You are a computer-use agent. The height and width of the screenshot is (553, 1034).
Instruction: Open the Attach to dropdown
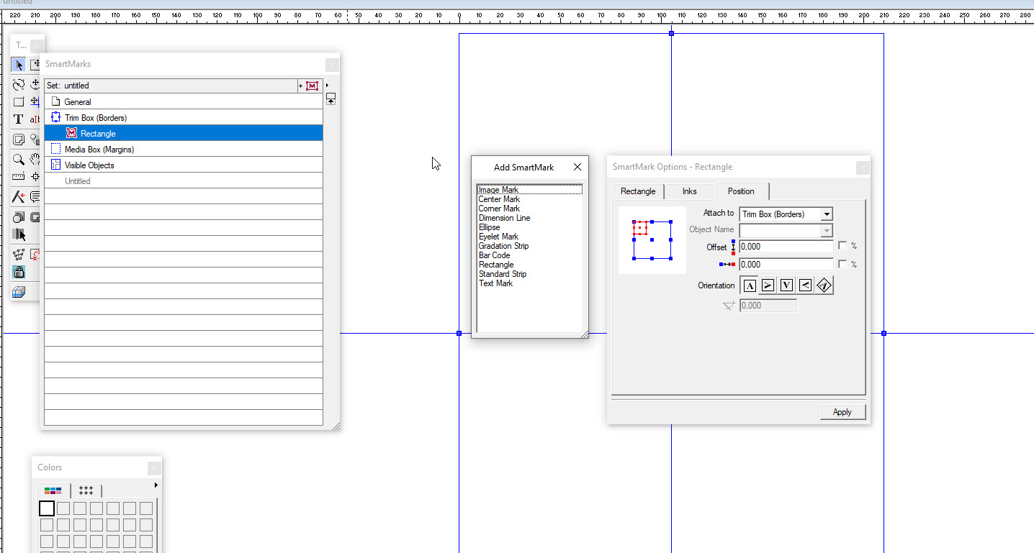tap(827, 214)
